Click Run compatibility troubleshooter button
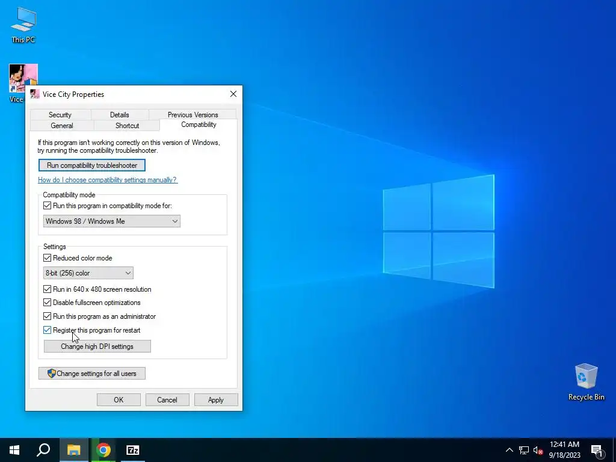Screen dimensions: 616x462 click(92, 165)
